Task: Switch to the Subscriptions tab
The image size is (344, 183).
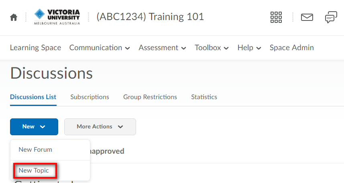Action: pyautogui.click(x=90, y=97)
